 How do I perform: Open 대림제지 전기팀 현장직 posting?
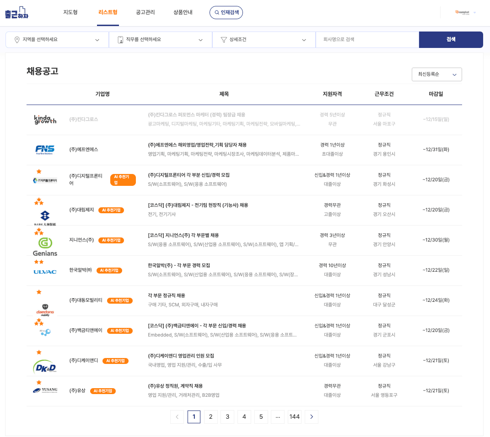[x=198, y=205]
